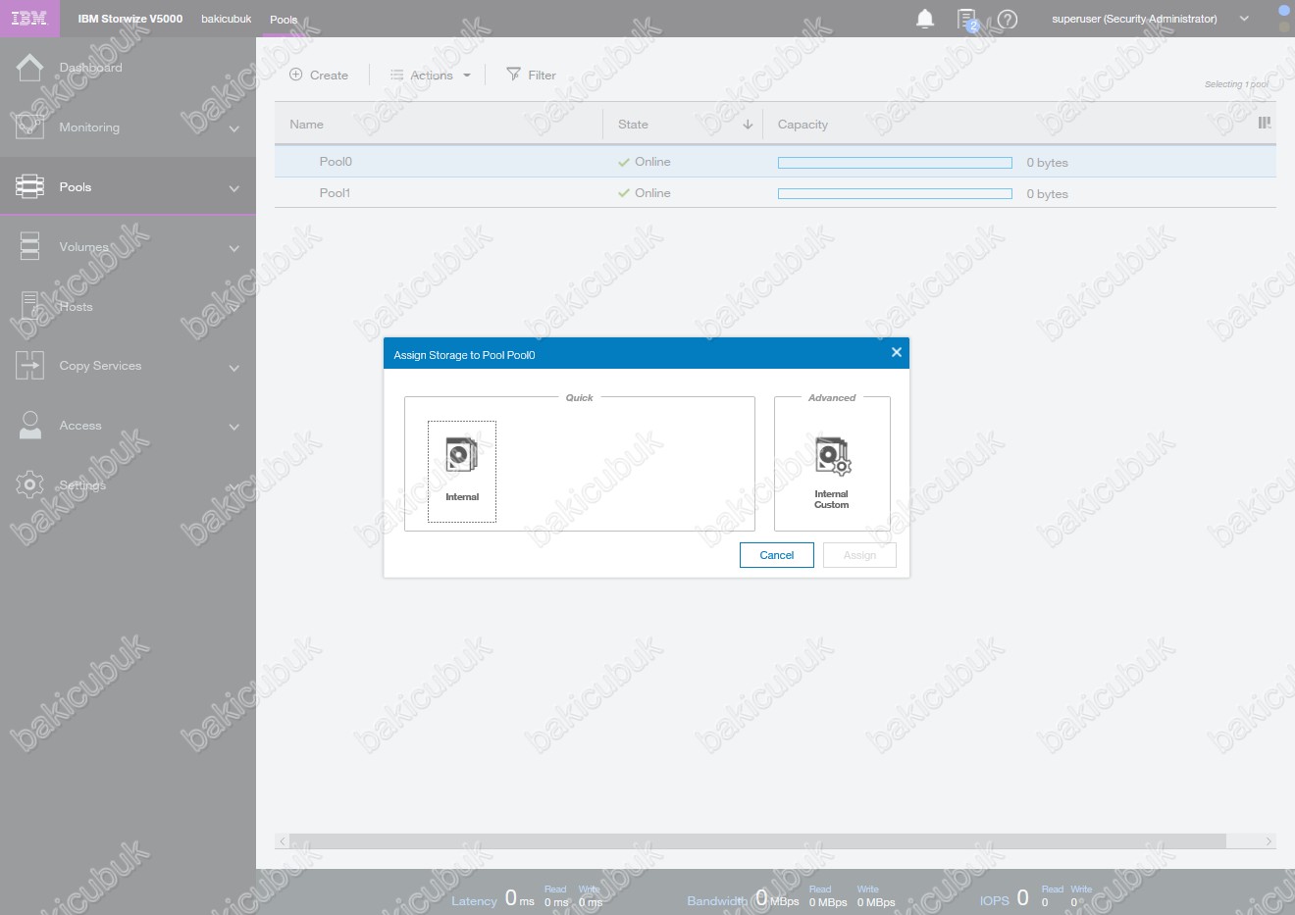This screenshot has height=915, width=1295.
Task: Click the Pools sidebar icon
Action: (x=29, y=187)
